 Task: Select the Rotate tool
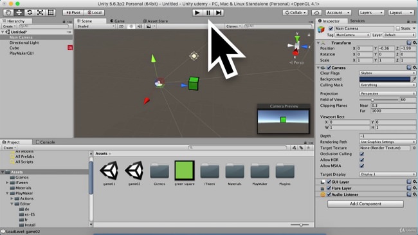tap(30, 12)
